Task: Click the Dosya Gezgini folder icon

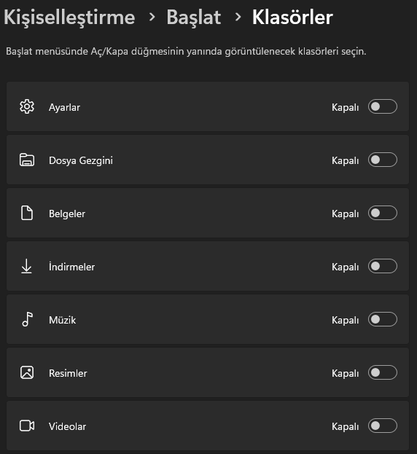Action: coord(27,160)
